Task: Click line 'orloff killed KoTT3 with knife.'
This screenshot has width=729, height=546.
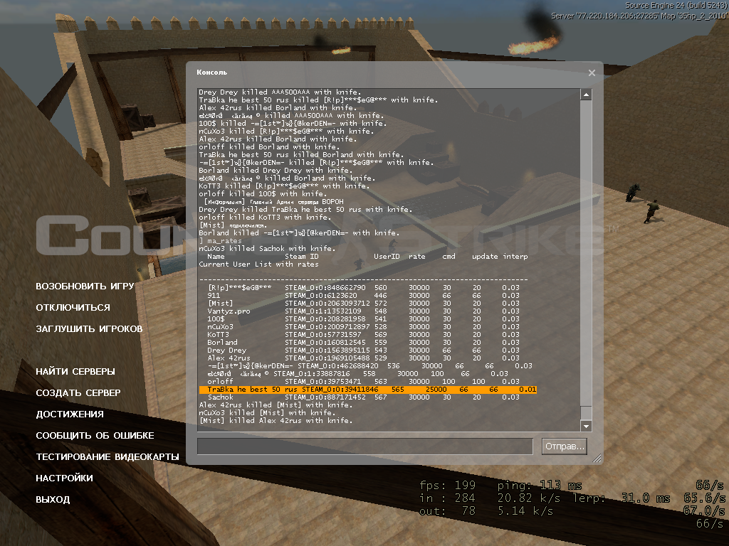Action: pos(265,218)
